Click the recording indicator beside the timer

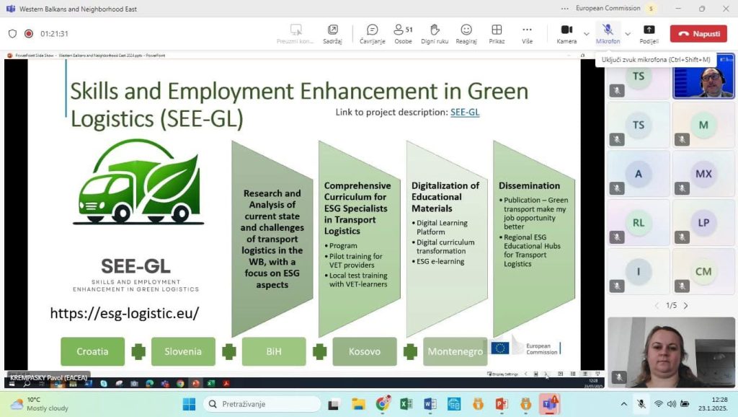pos(29,33)
